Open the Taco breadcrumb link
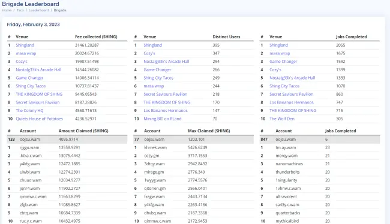This screenshot has height=224, width=390. 20,10
